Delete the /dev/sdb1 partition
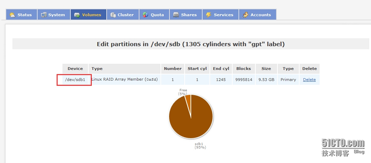This screenshot has height=163, width=371. (x=309, y=80)
